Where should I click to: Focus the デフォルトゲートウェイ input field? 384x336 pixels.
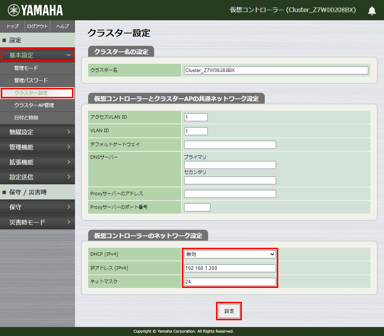coord(230,145)
